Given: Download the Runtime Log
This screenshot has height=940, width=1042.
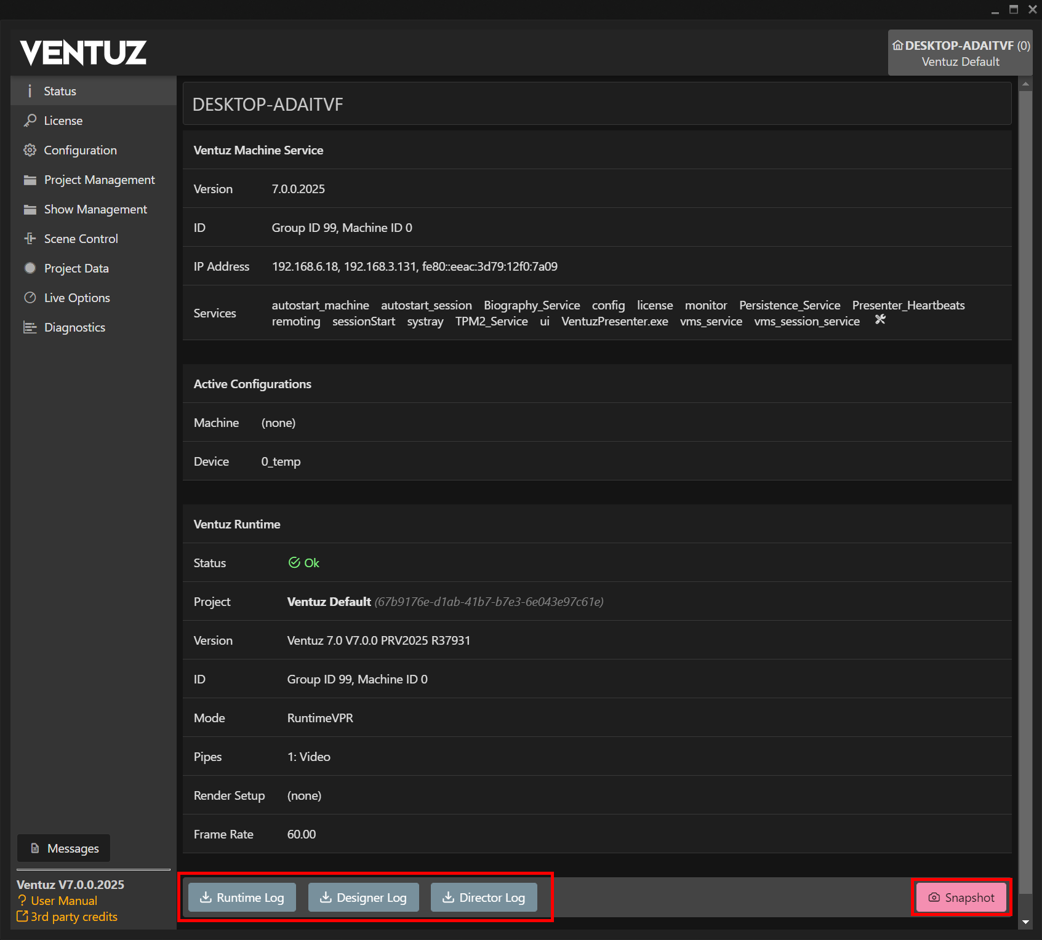Looking at the screenshot, I should click(242, 898).
